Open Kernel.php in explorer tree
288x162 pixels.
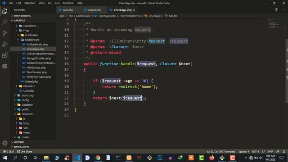[x=31, y=81]
